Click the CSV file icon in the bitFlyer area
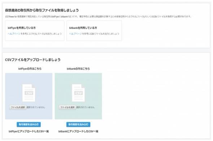The height and width of the screenshot is (141, 213). tap(29, 93)
